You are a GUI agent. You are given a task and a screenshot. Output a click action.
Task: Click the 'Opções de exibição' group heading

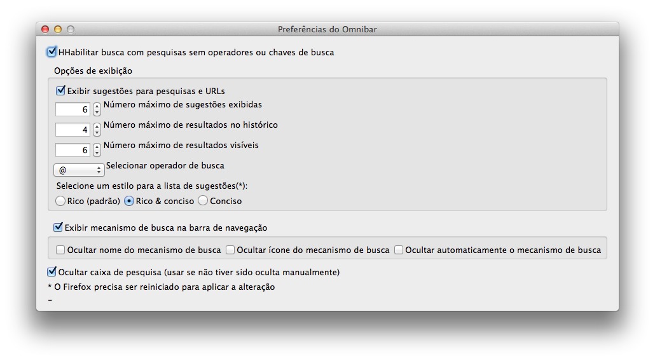93,71
